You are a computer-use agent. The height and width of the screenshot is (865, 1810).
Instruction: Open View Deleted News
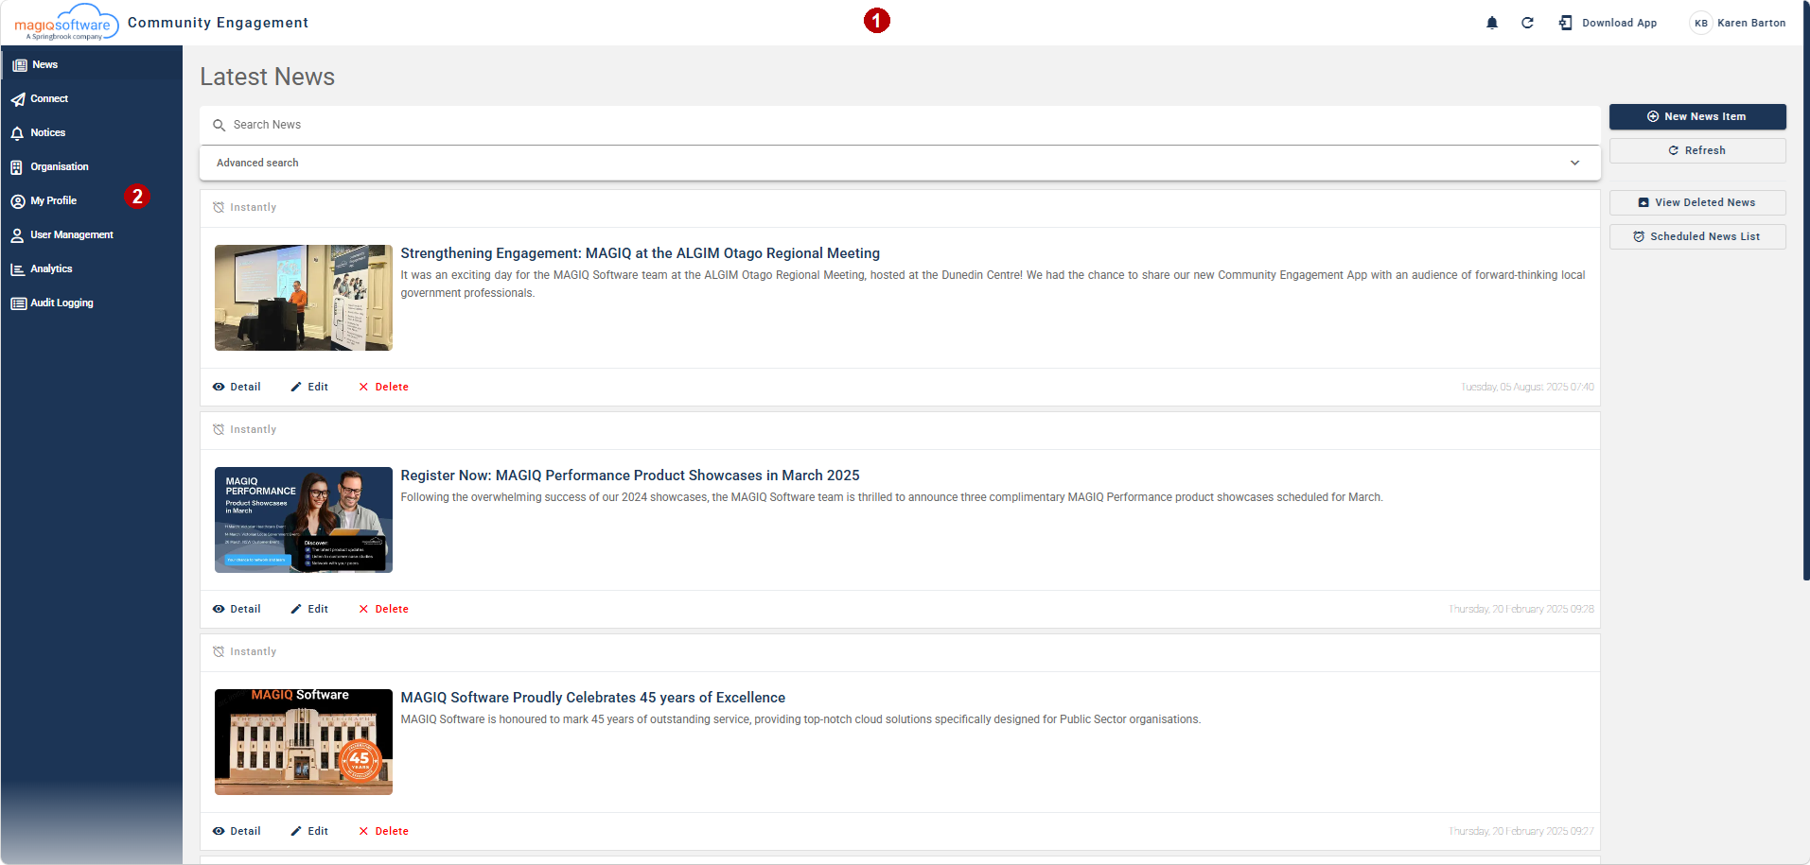(1697, 202)
